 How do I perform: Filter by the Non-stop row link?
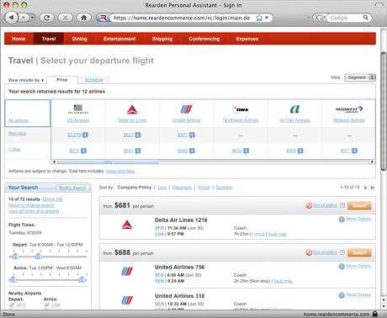17,133
